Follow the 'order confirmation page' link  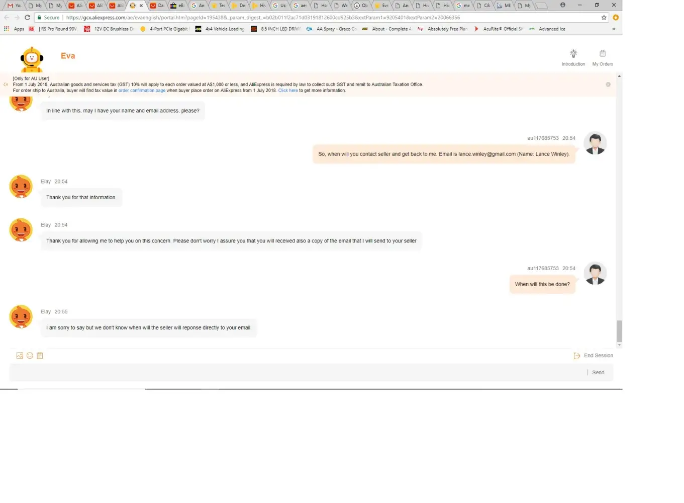point(142,91)
